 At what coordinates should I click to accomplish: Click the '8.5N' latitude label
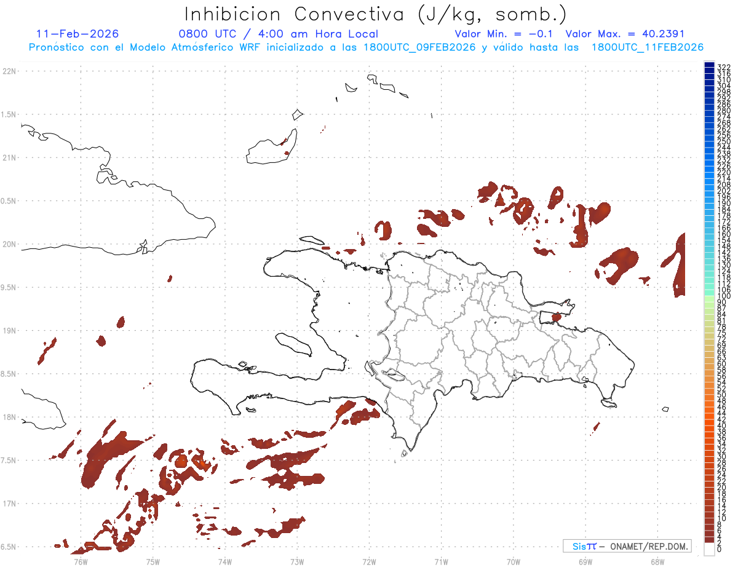click(8, 374)
